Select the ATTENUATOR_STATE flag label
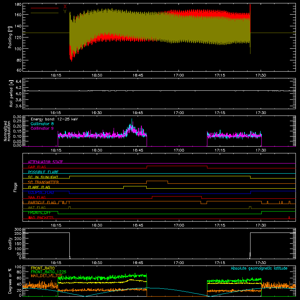The width and height of the screenshot is (300, 300). (45, 162)
